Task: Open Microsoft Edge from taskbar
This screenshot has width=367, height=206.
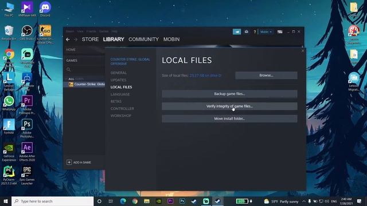Action: [123, 201]
